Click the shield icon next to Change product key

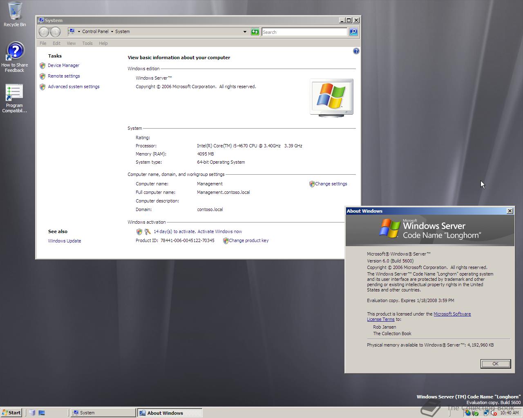point(226,241)
